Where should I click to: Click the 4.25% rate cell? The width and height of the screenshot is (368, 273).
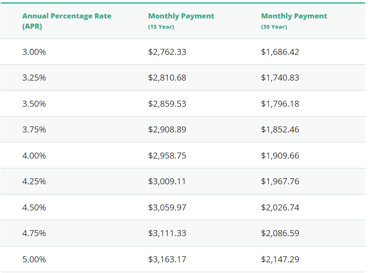coord(34,181)
